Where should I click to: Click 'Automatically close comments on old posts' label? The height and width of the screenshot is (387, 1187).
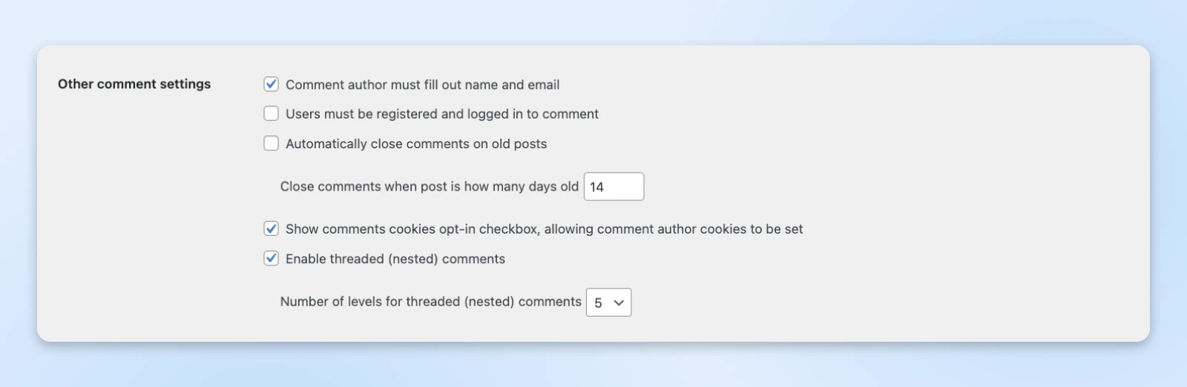pos(415,144)
